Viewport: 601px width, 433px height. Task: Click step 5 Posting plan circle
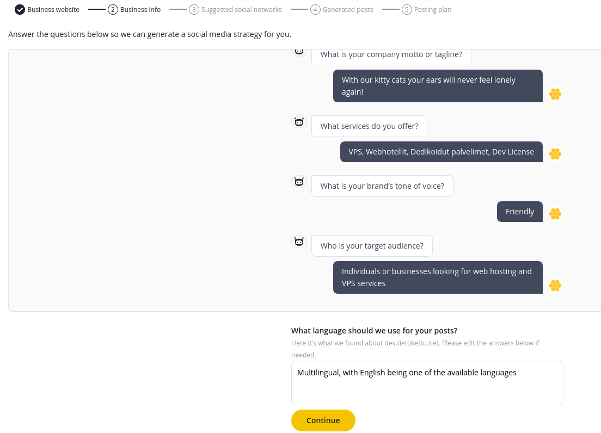[407, 10]
